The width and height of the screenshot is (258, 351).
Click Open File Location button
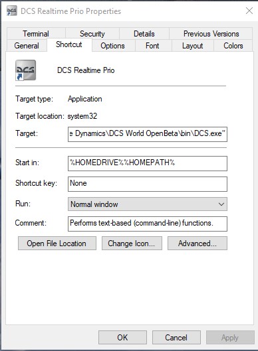tap(57, 243)
